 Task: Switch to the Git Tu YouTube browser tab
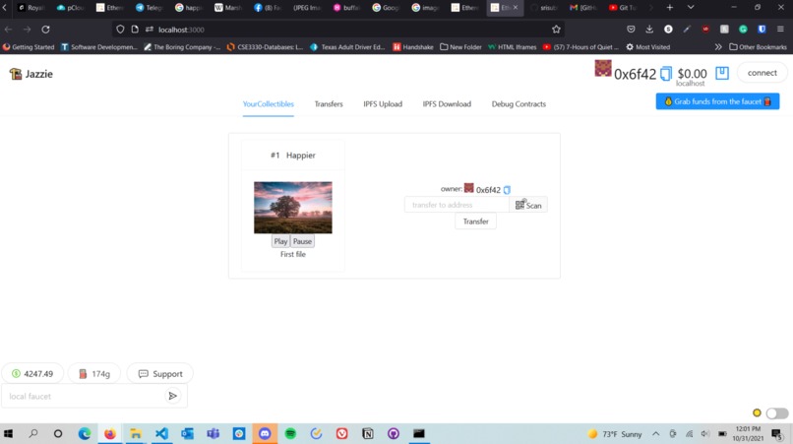(624, 8)
